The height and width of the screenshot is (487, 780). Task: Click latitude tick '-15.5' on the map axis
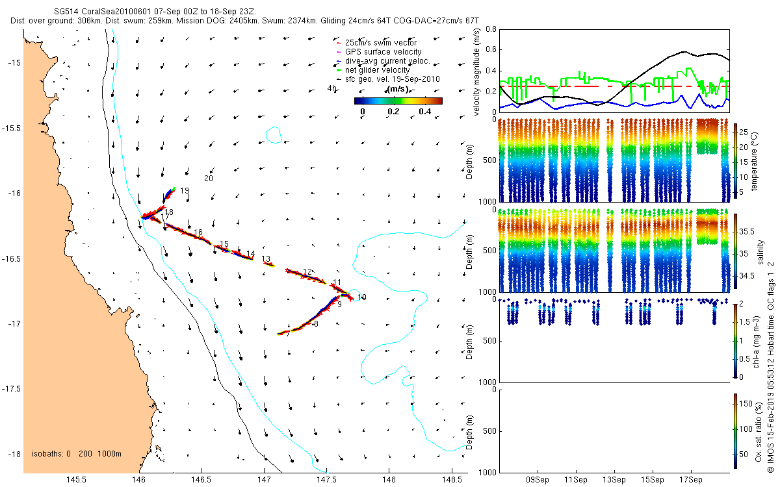(11, 128)
